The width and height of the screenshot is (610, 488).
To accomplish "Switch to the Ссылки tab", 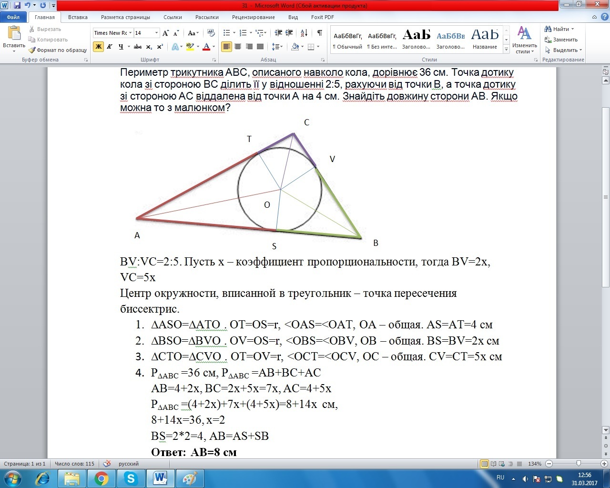I will [173, 17].
